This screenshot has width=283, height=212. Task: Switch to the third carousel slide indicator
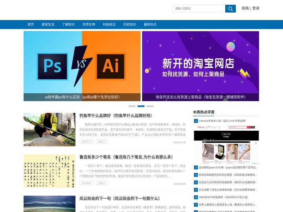coord(150,106)
